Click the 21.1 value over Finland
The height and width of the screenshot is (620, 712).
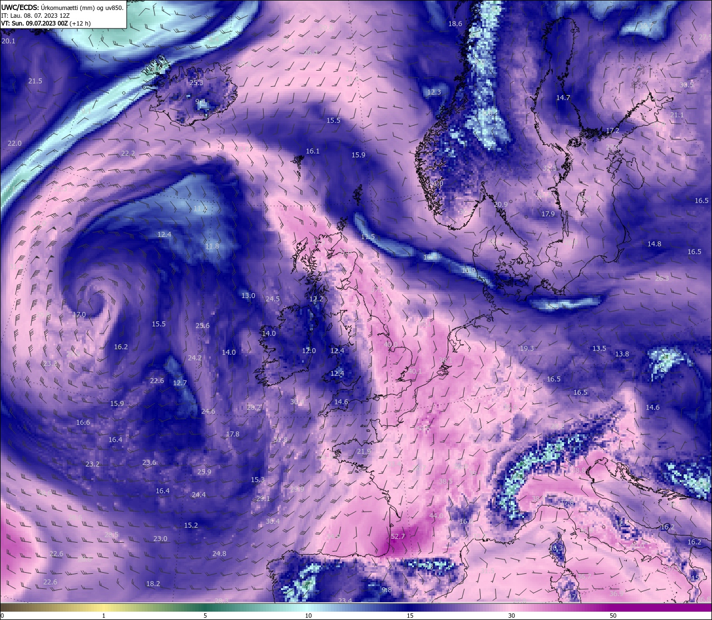677,115
